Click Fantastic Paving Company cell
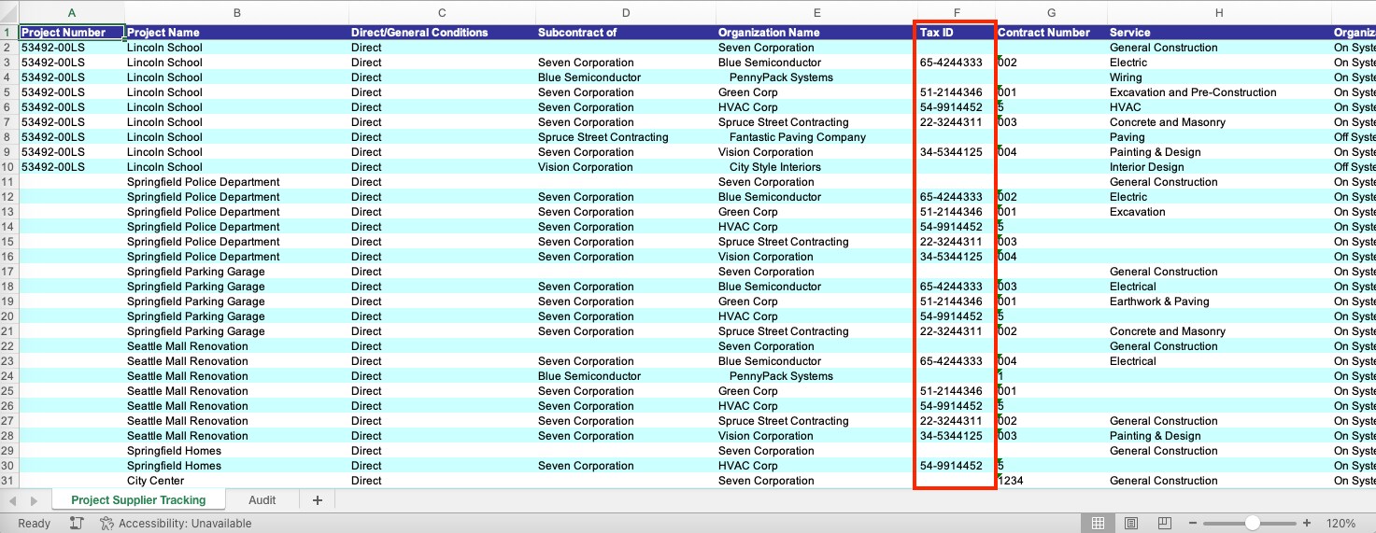Screen dimensions: 1376x533 click(x=797, y=137)
